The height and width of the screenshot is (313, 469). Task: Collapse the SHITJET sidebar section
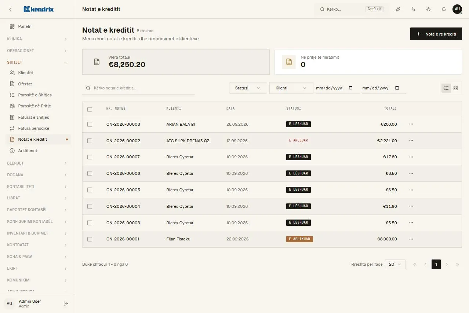pyautogui.click(x=37, y=62)
